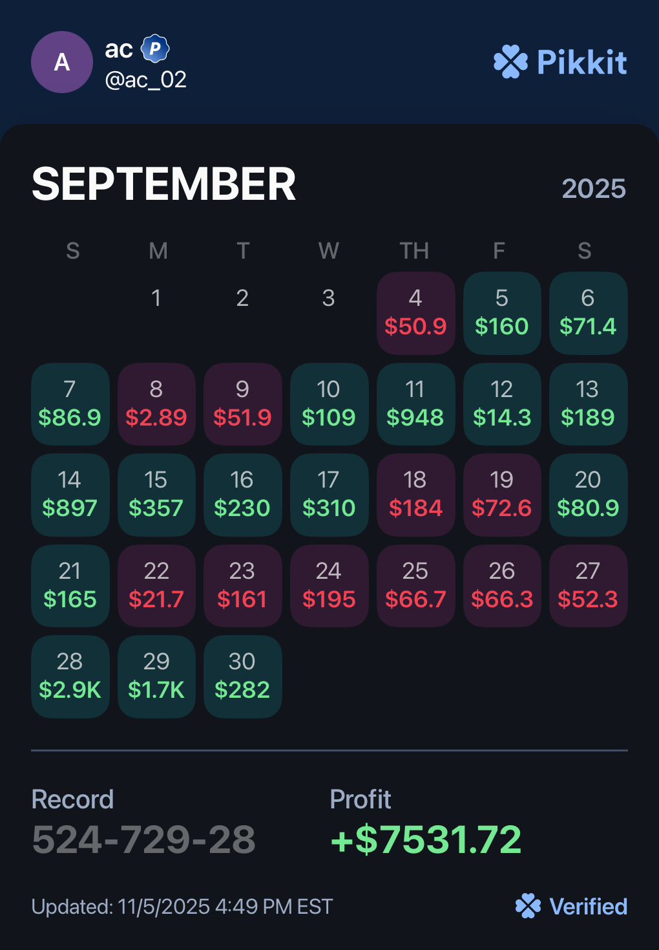Click the Pikkit clover logo icon

pos(510,62)
